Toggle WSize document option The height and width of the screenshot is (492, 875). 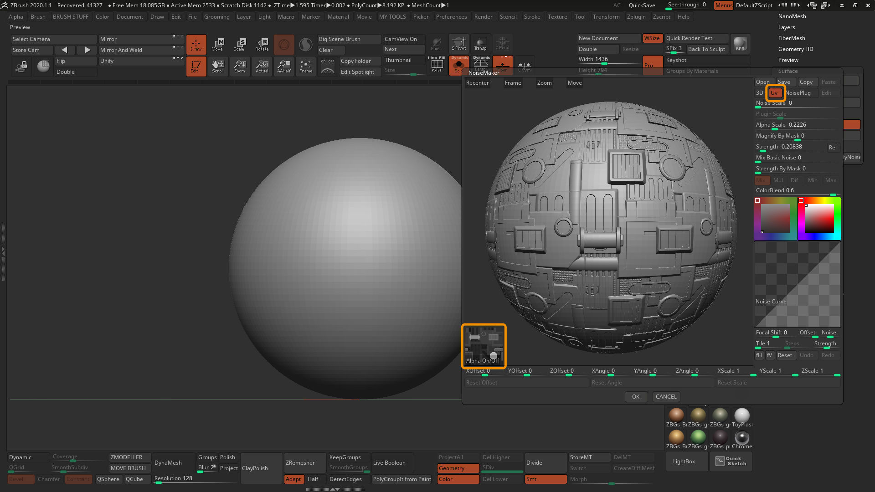tap(652, 38)
